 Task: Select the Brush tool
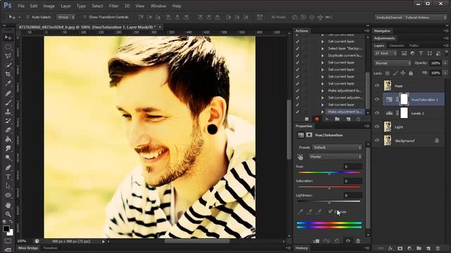coord(8,103)
